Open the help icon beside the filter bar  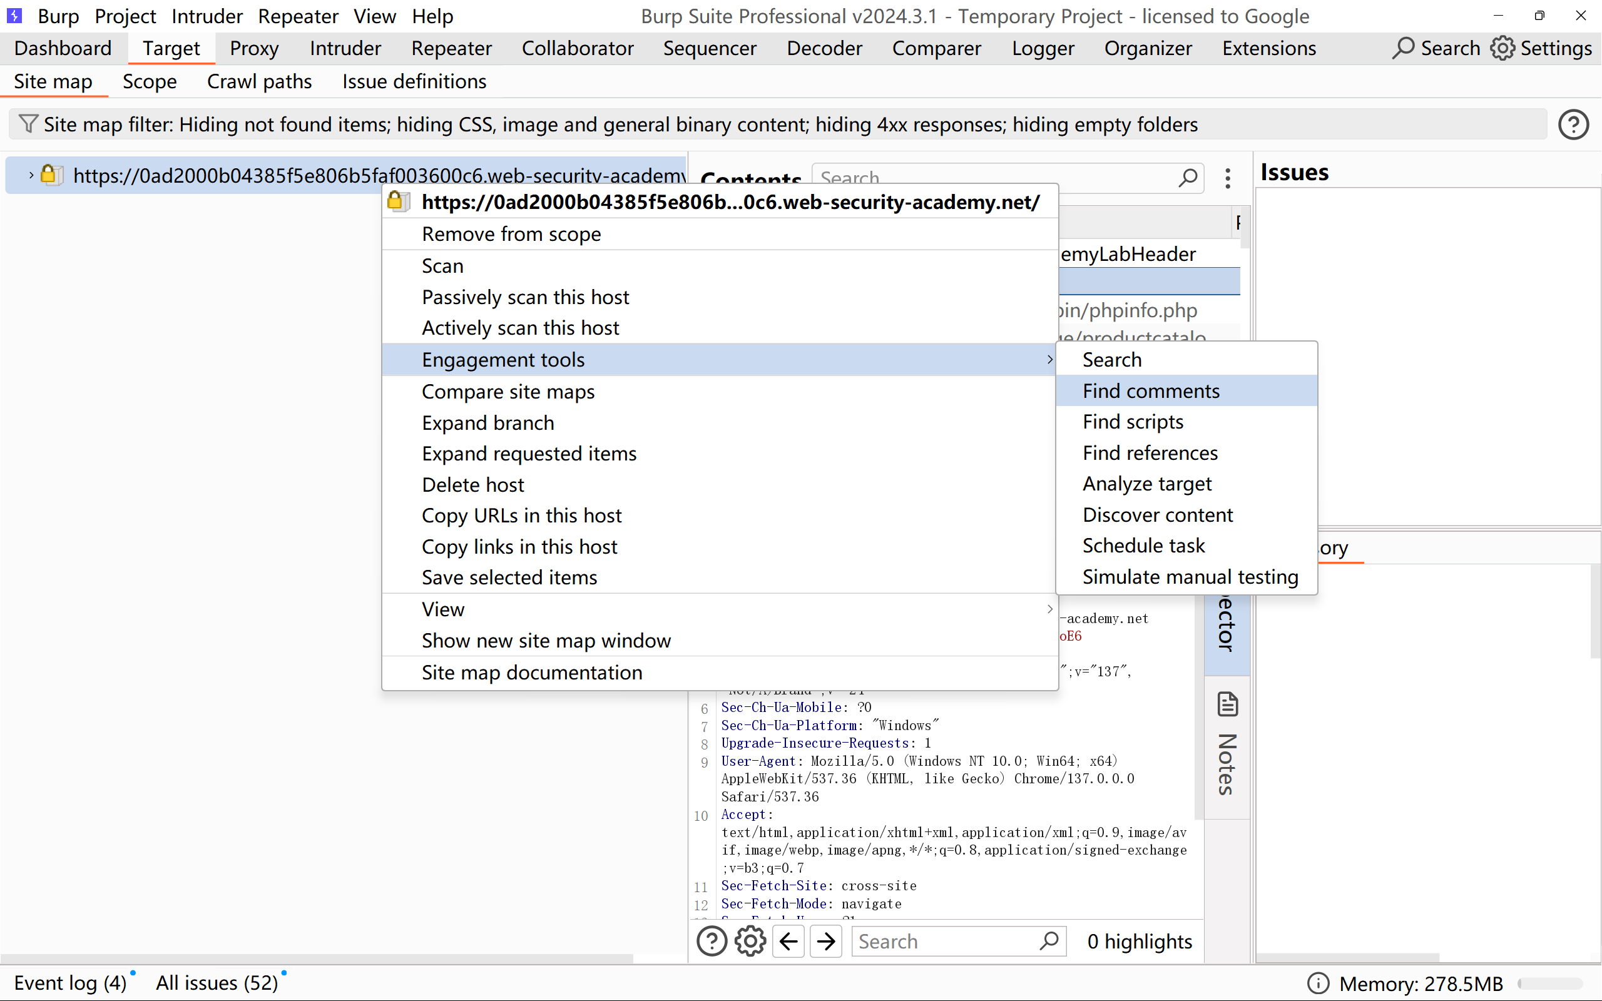(x=1573, y=124)
